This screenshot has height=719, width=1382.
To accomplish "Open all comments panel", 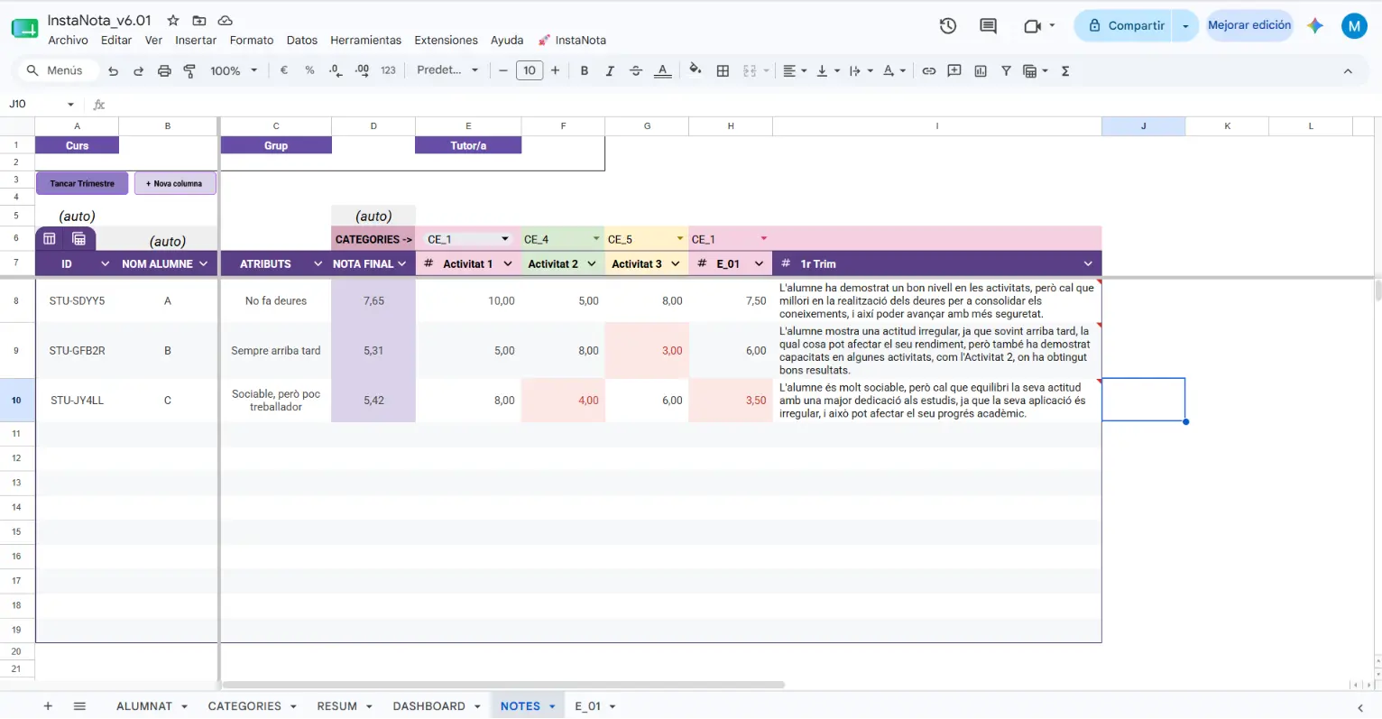I will (x=989, y=26).
